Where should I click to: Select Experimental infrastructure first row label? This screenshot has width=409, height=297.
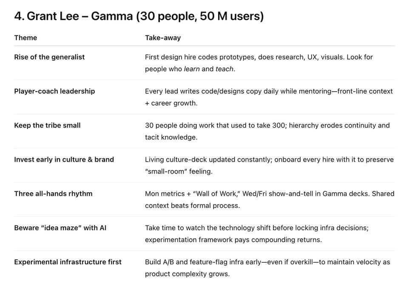68,262
